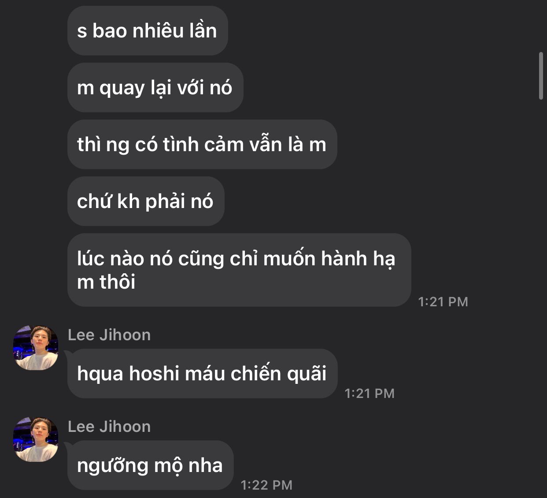Click the "ngưỡng mộ nha" message bubble
Image resolution: width=547 pixels, height=498 pixels.
point(150,465)
